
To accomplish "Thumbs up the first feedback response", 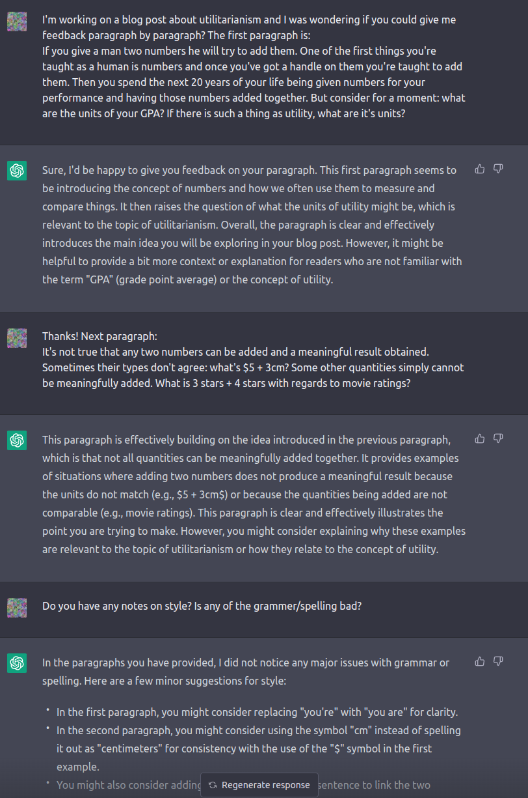I will [480, 169].
